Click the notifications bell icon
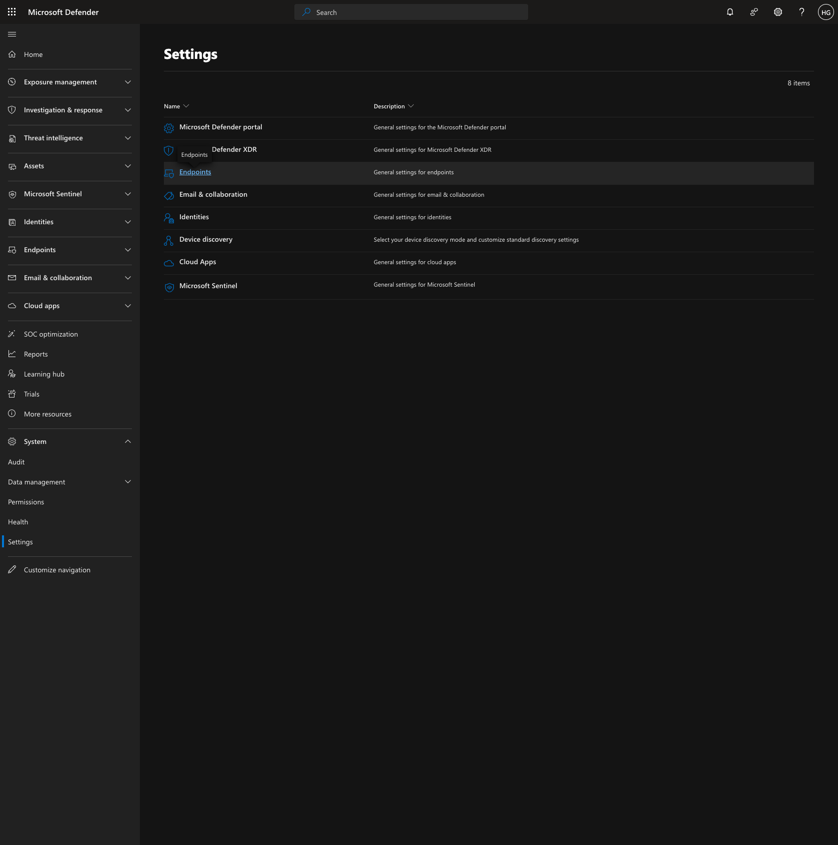The height and width of the screenshot is (845, 838). (730, 12)
